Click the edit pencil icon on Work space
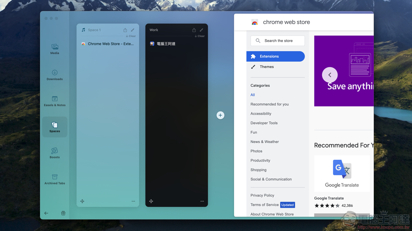The width and height of the screenshot is (412, 231). 201,30
